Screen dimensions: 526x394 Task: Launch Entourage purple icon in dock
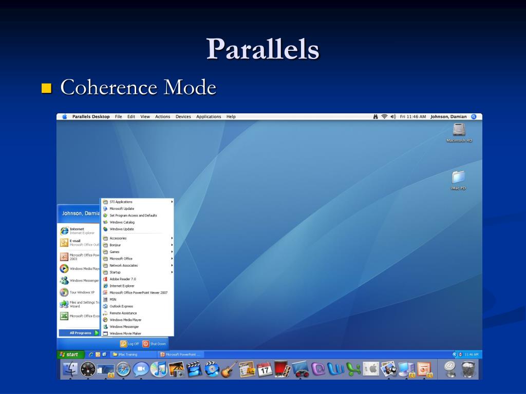tap(318, 369)
